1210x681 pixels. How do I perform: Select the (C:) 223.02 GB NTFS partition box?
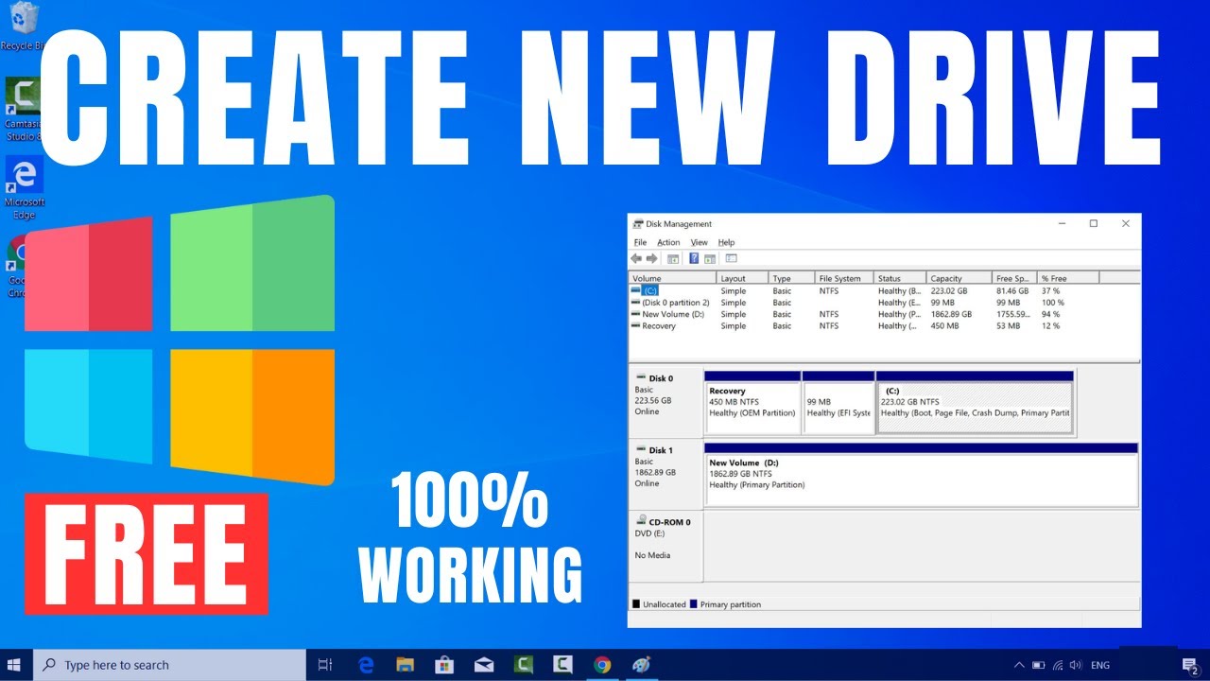975,404
